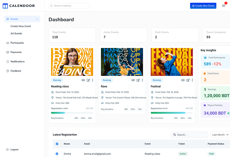Toggle the select-all checkbox in table header
This screenshot has width=230, height=157.
[57, 144]
